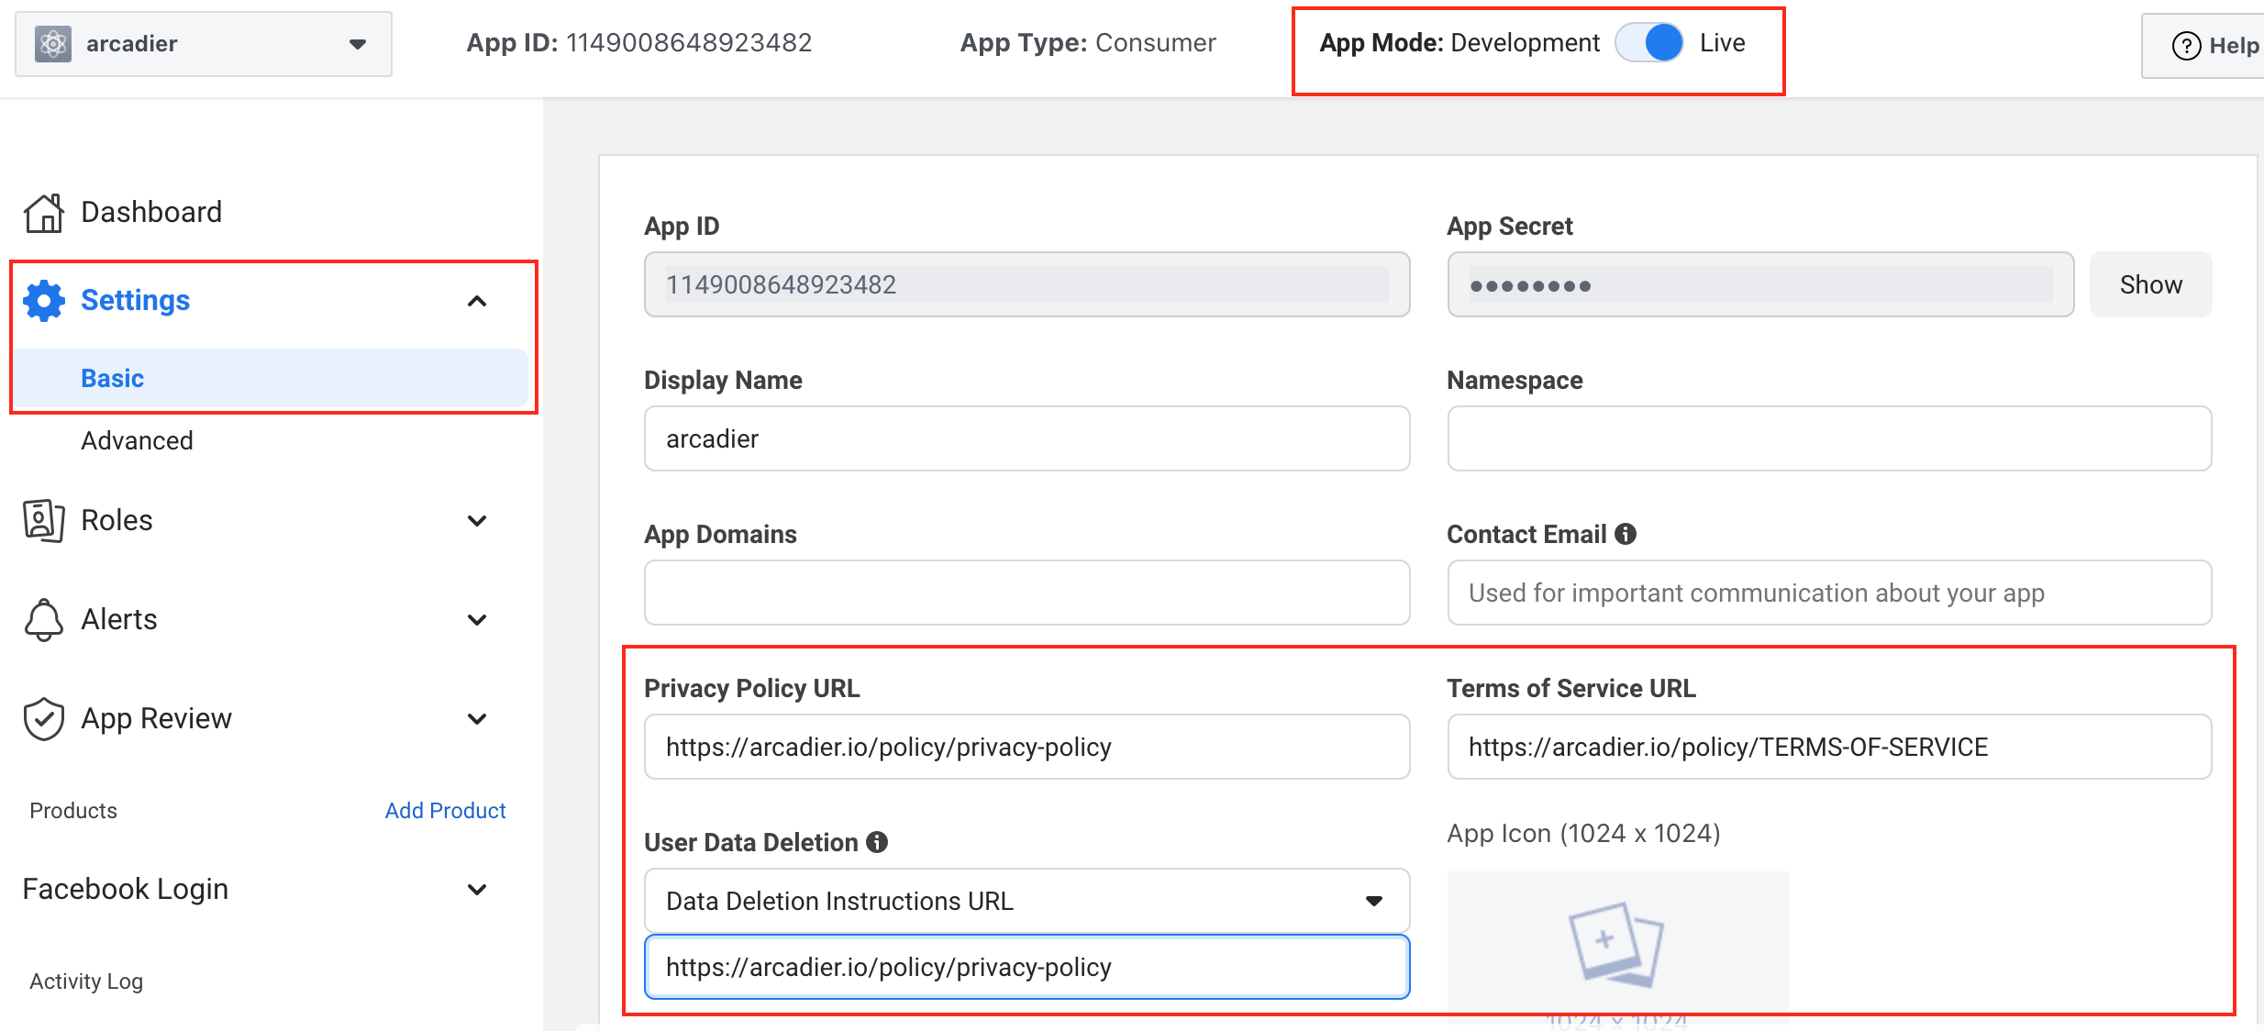Screen dimensions: 2264x1031
Task: Open the App Review menu item
Action: [156, 719]
